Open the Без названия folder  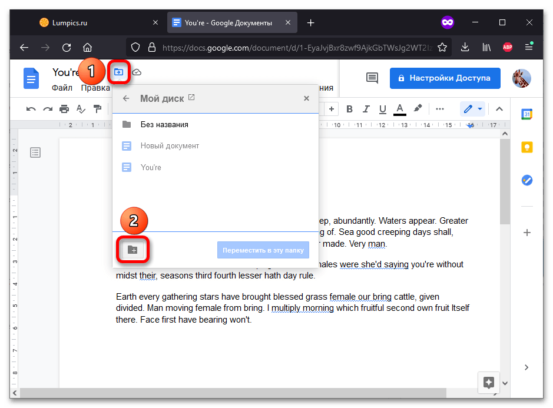(164, 124)
